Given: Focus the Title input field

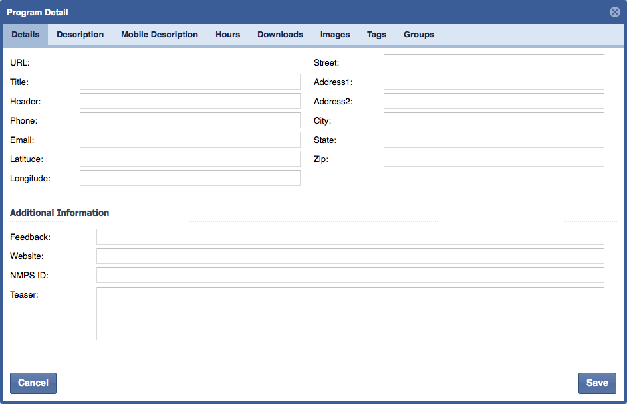Looking at the screenshot, I should [190, 82].
